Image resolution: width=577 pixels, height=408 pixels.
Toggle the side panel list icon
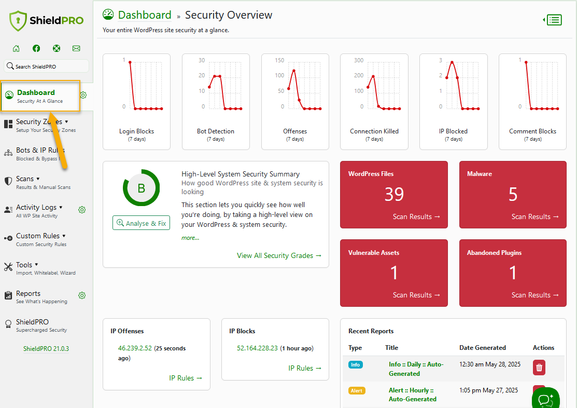[x=553, y=20]
